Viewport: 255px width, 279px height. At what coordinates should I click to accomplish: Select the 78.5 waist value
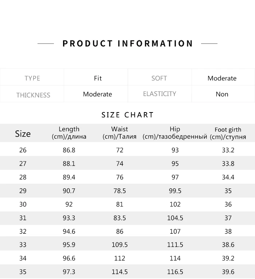[x=119, y=191]
